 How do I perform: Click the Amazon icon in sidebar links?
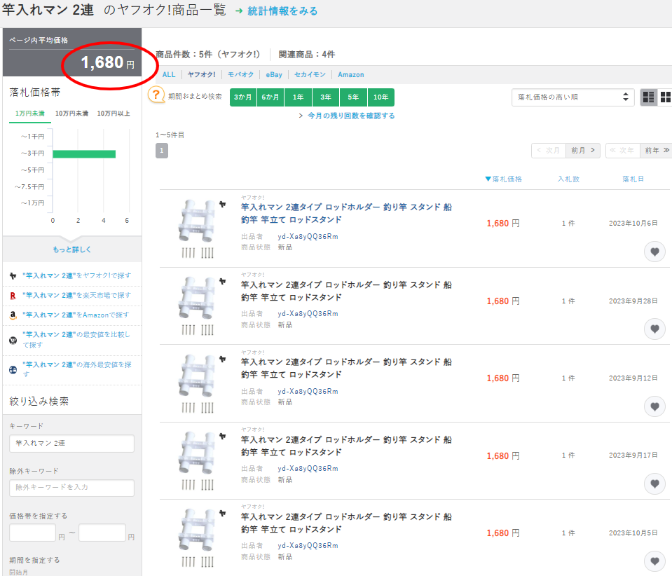[x=13, y=315]
